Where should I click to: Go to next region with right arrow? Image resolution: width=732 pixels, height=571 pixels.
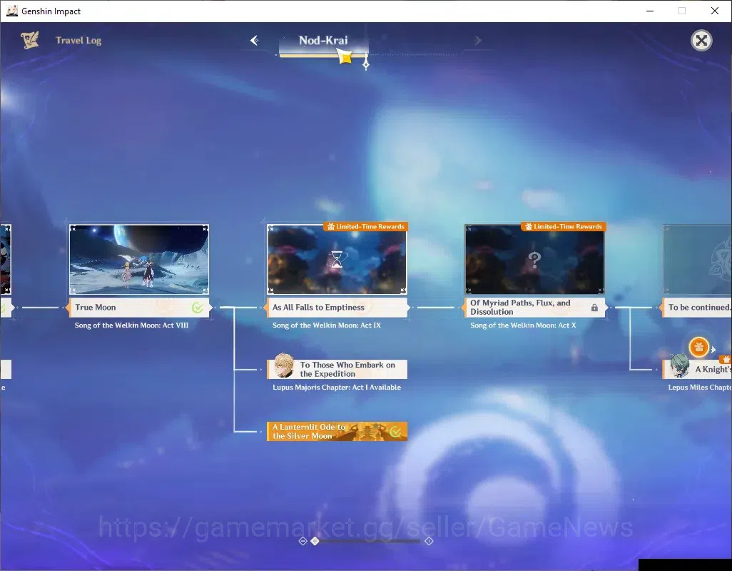point(477,41)
